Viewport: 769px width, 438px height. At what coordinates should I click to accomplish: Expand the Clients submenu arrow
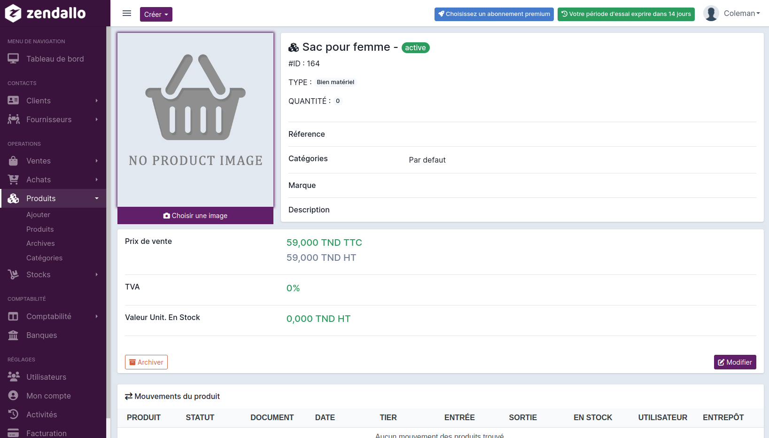click(x=97, y=101)
